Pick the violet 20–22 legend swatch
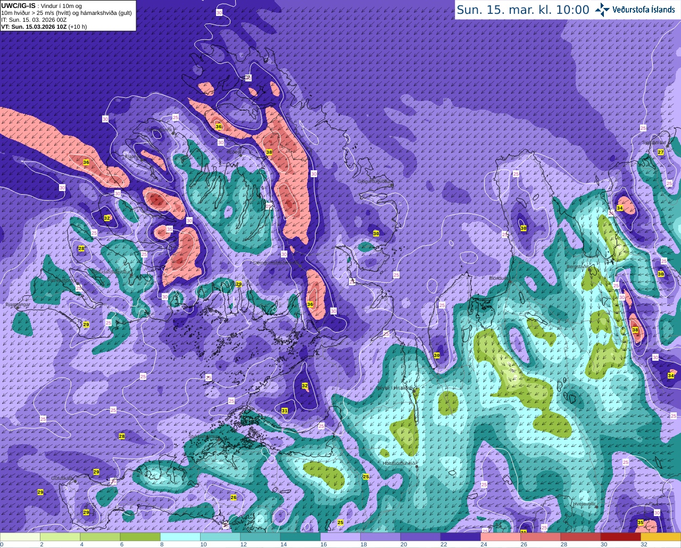The width and height of the screenshot is (681, 548). pyautogui.click(x=420, y=537)
